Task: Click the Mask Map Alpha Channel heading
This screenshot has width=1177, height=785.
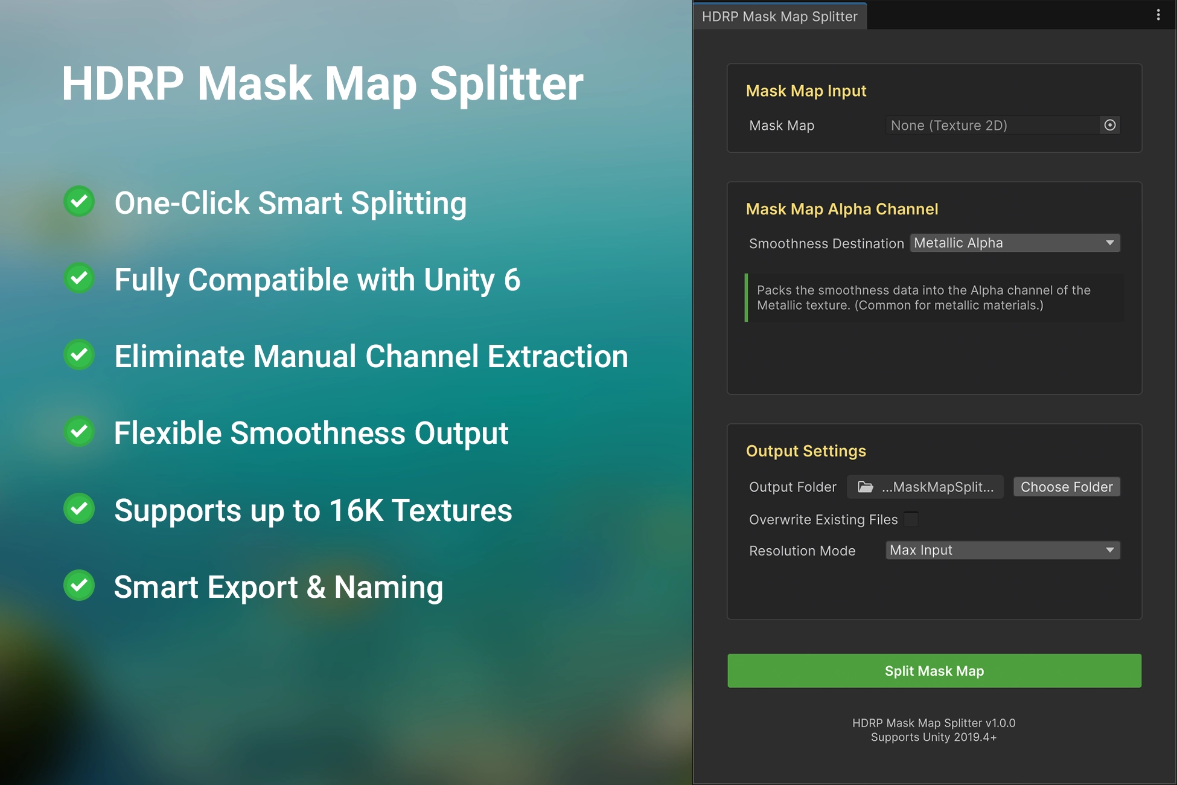Action: pos(841,209)
